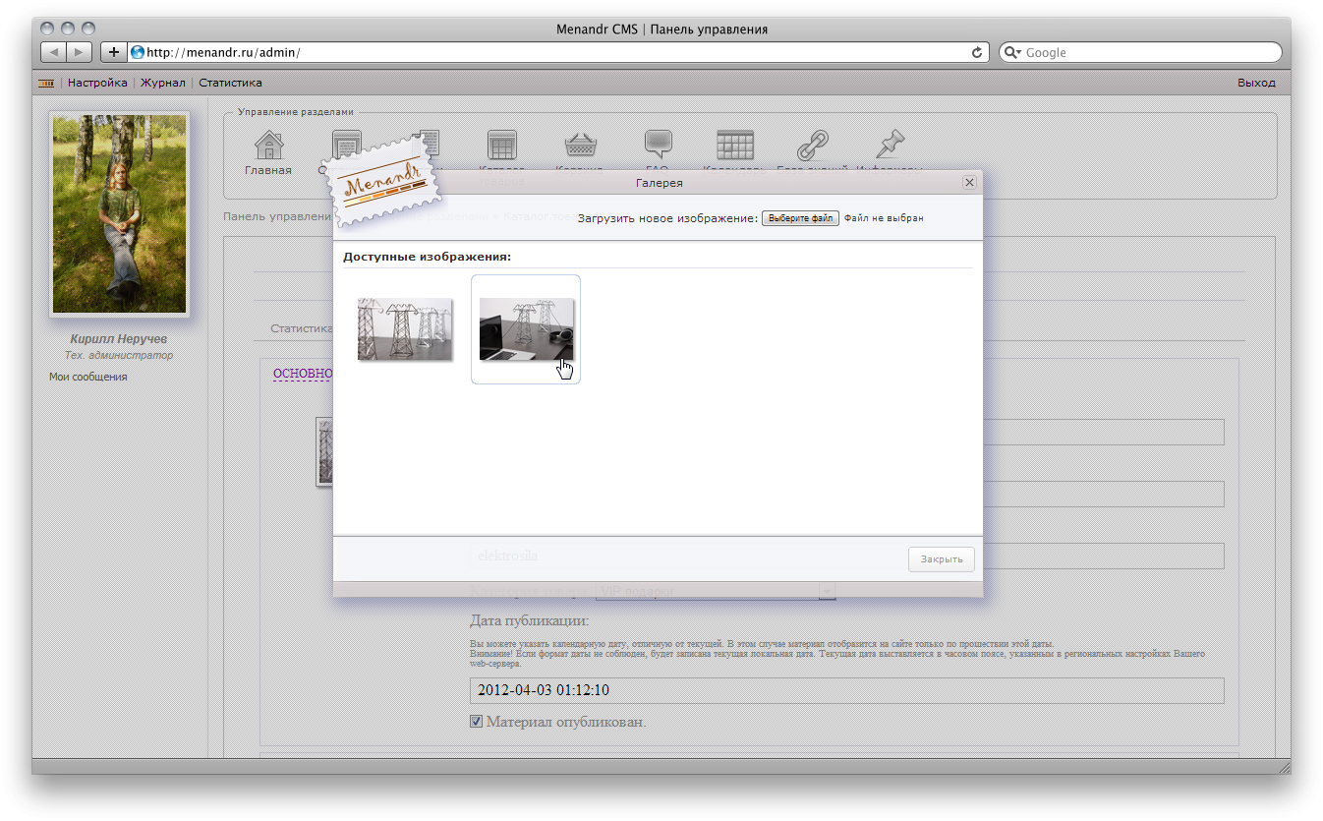Select the desk photo thumbnail
This screenshot has width=1323, height=821.
(x=525, y=328)
